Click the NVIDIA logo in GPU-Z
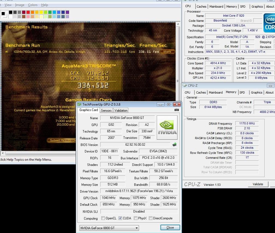This screenshot has height=233, width=275. 167,127
